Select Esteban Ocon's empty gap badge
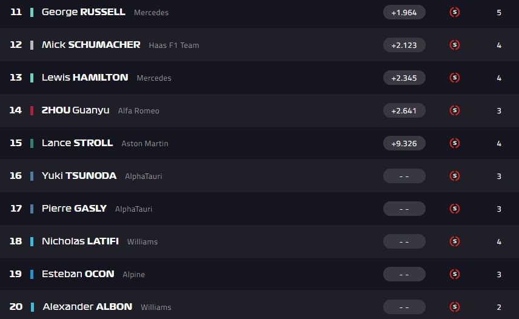This screenshot has width=519, height=319. click(404, 274)
